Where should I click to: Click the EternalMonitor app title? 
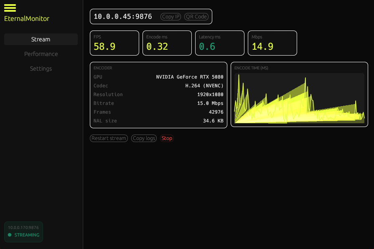coord(27,18)
